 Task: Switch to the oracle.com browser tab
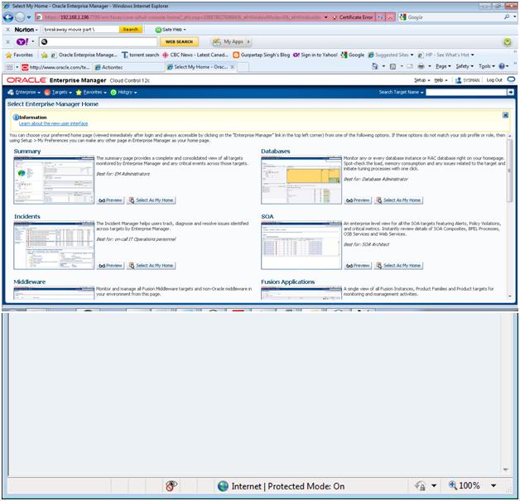(55, 67)
